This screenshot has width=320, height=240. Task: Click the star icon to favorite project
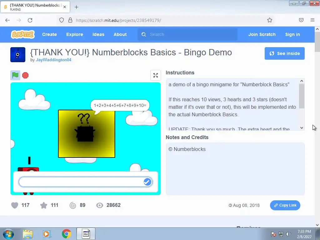[x=44, y=205]
